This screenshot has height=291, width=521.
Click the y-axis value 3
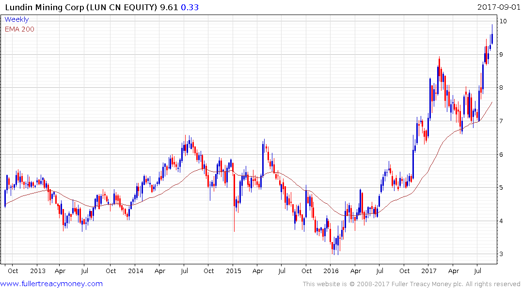coord(502,254)
